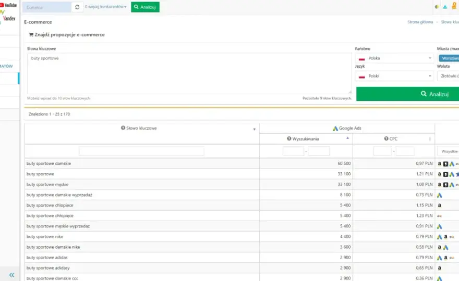Select keyword buty sportowe damskie
Viewport: 459px width, 281px height.
tap(49, 163)
